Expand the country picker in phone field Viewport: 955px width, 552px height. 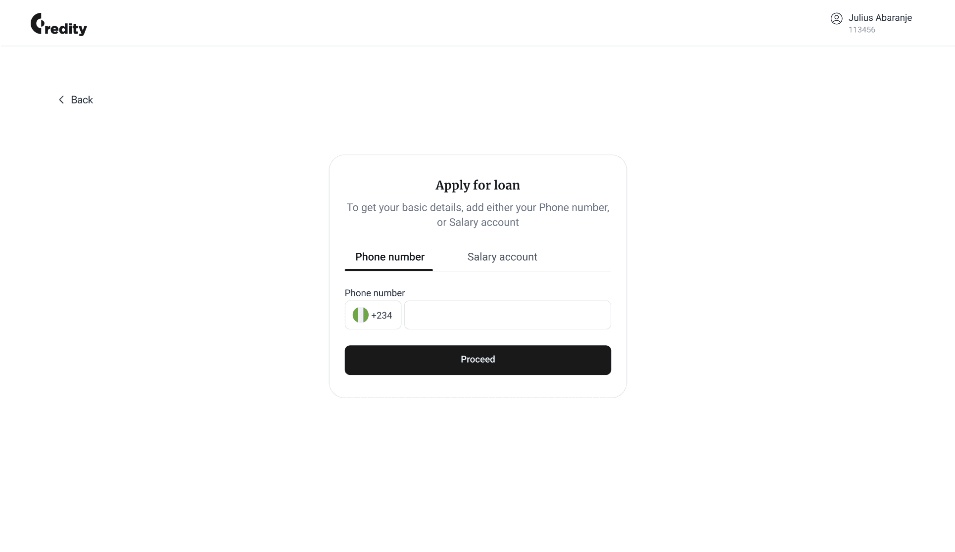coord(373,315)
